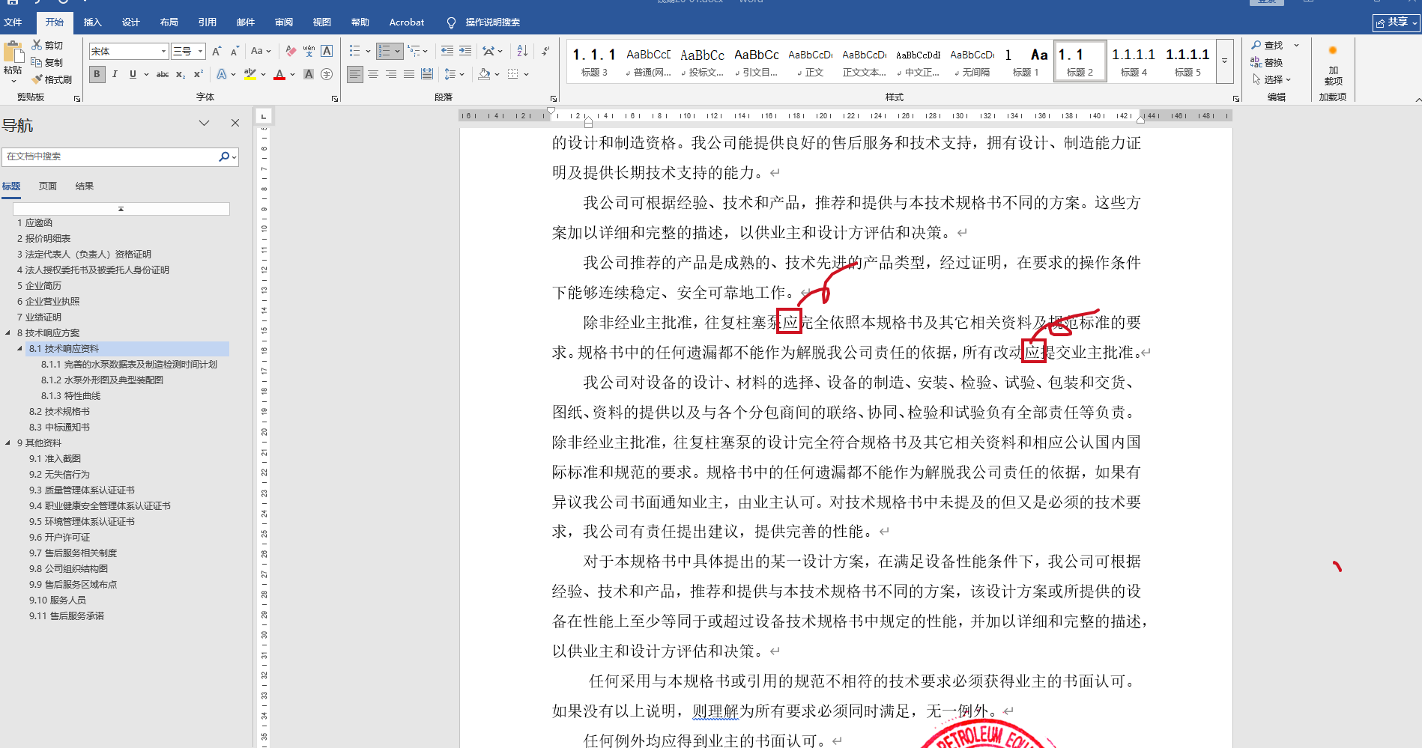This screenshot has width=1422, height=748.
Task: Click the Paste (粘贴) clipboard icon
Action: click(x=13, y=52)
